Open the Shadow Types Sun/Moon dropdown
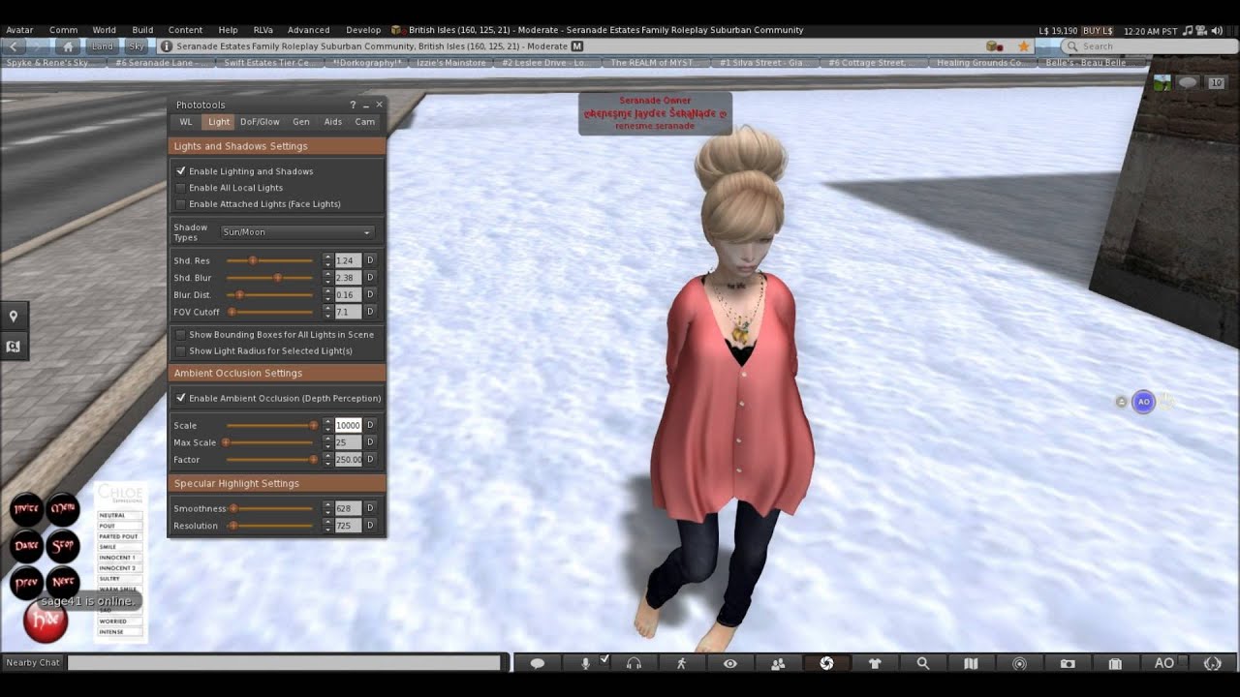 [296, 232]
